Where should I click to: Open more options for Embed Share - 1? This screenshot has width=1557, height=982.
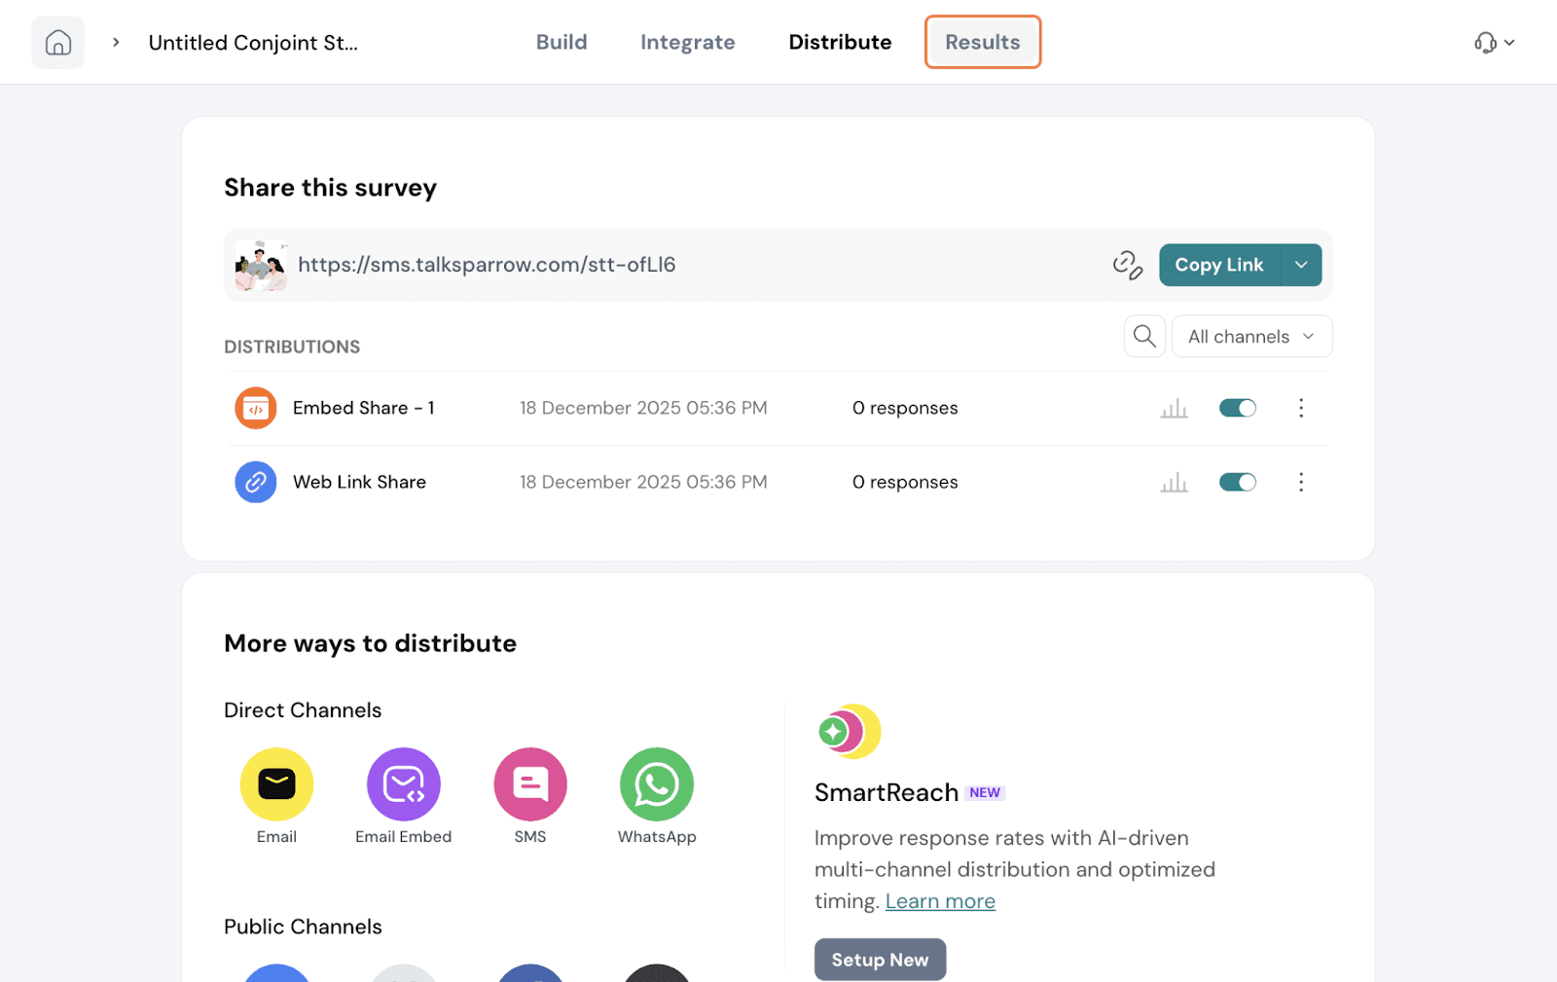[1300, 409]
